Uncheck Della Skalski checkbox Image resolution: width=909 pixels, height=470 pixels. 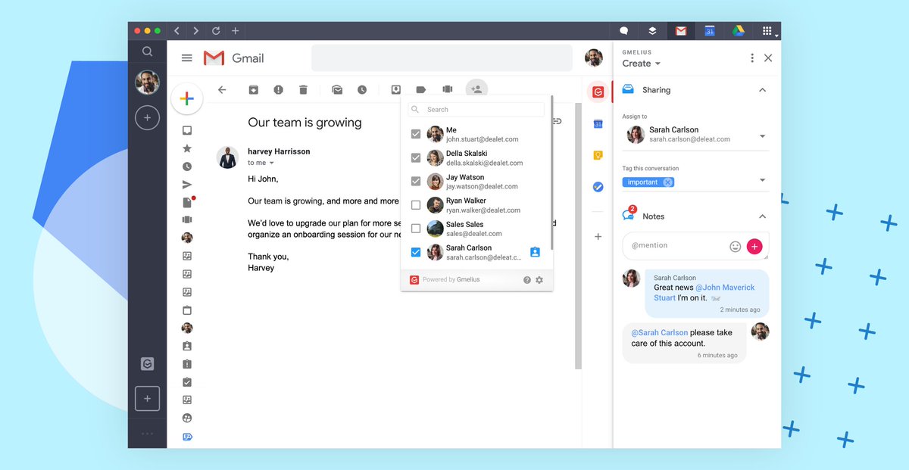coord(415,158)
